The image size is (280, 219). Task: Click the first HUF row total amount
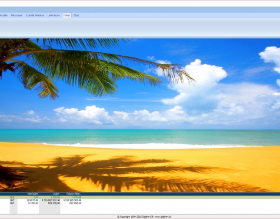coord(72,200)
